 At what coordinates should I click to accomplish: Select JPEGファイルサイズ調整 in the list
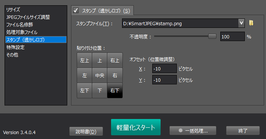coord(36,17)
